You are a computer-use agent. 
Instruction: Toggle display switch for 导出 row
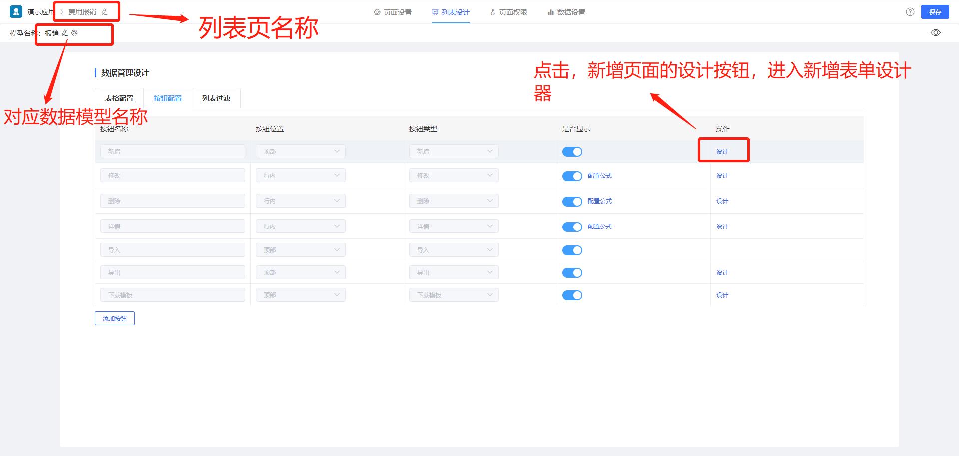(x=572, y=273)
